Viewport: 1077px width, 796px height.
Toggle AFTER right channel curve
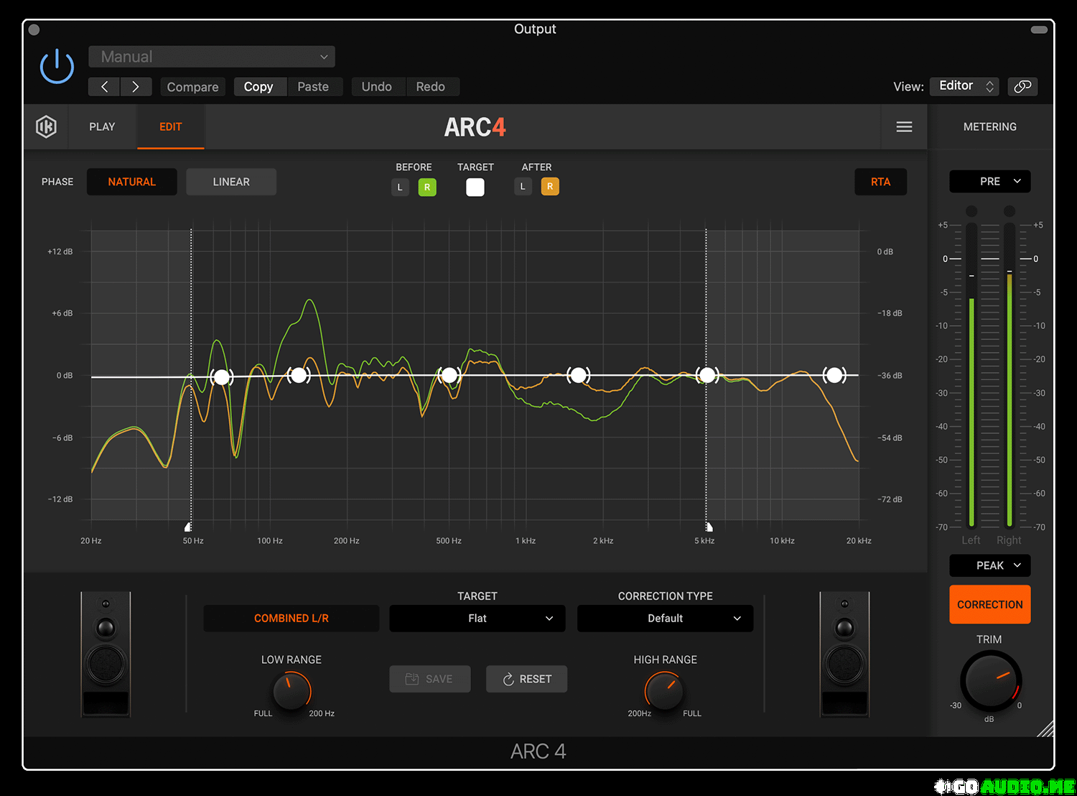tap(550, 187)
